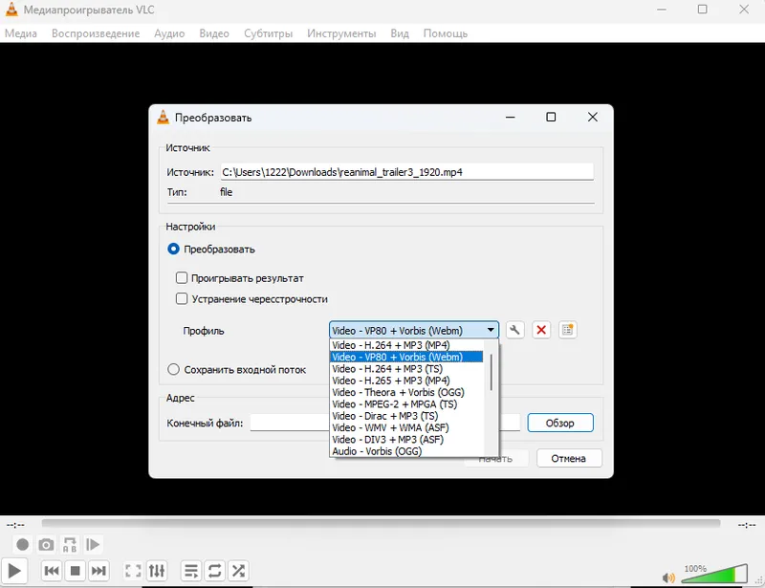
Task: Click the Источник source path field
Action: (x=407, y=172)
